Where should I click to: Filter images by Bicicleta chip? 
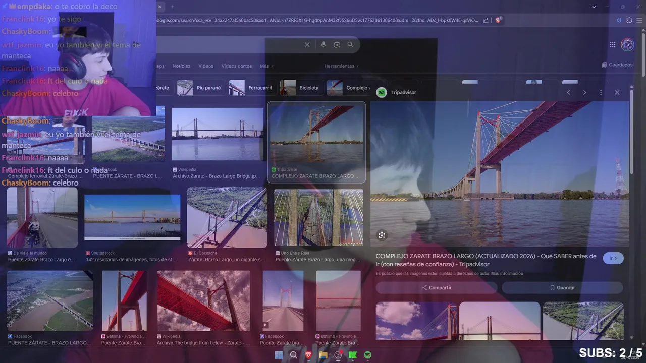[x=301, y=88]
